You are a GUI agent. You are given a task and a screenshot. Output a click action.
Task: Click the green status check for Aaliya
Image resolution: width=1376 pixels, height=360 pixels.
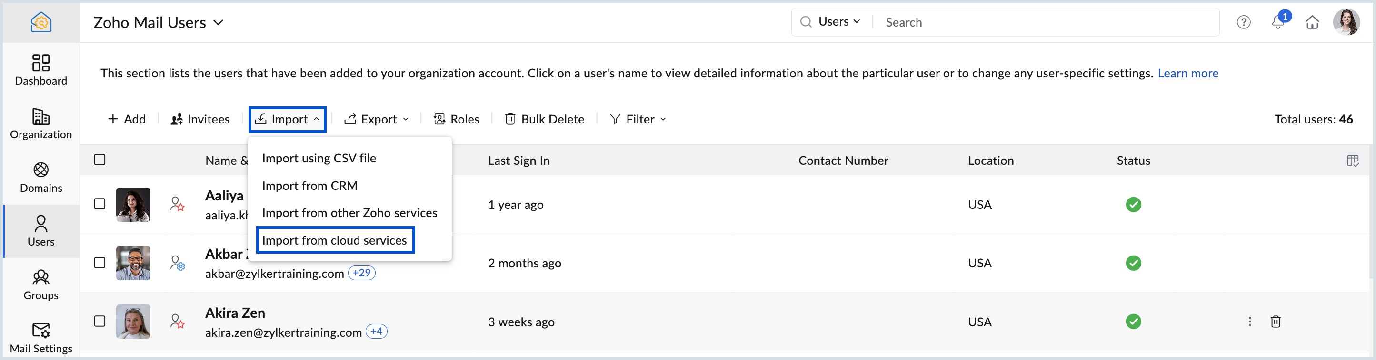coord(1133,205)
